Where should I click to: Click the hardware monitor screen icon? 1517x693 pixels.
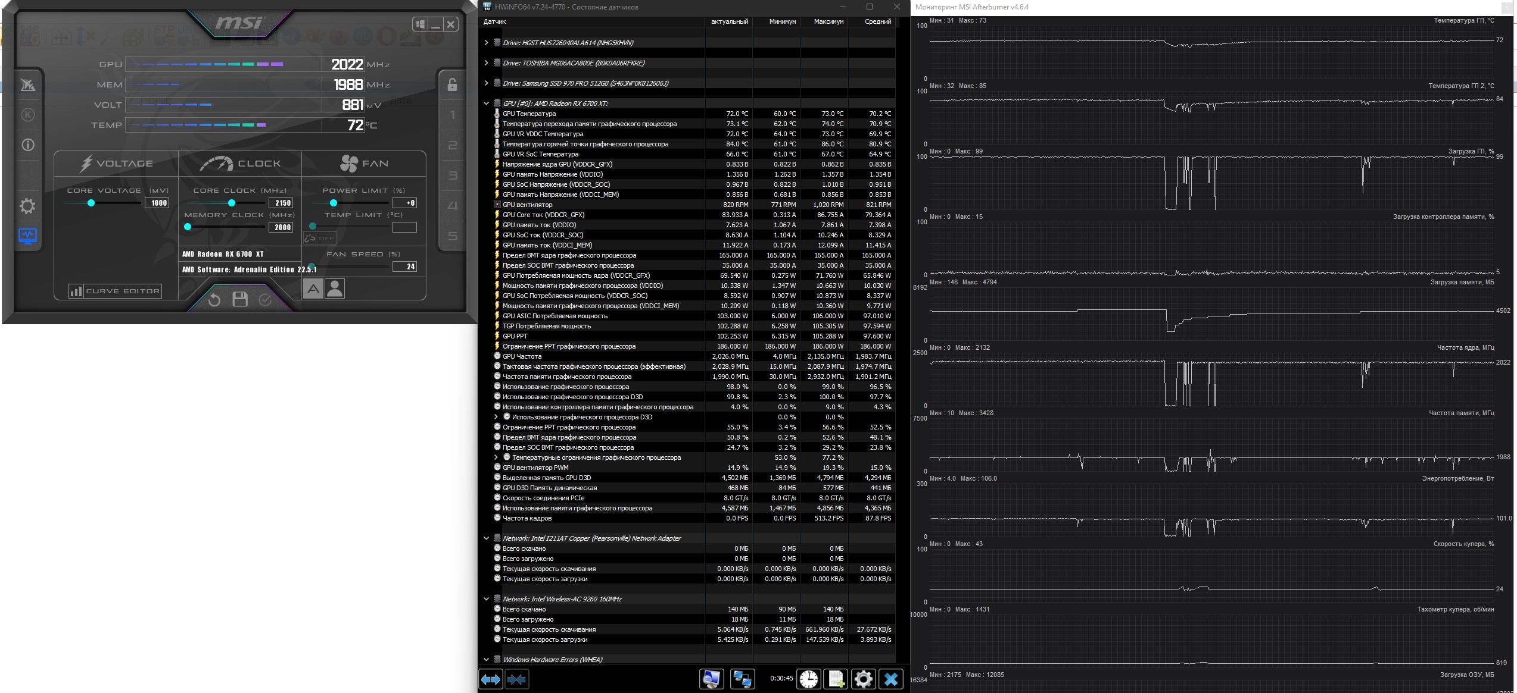click(27, 236)
